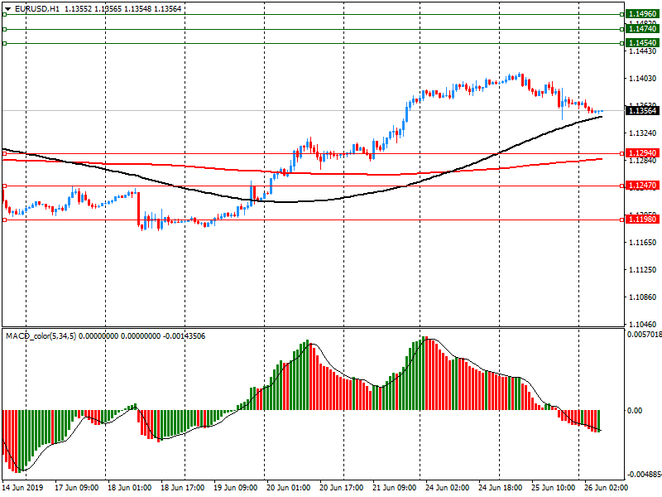Viewport: 662px width, 497px height.
Task: Select left handle of 1.14740 green line
Action: 4,29
